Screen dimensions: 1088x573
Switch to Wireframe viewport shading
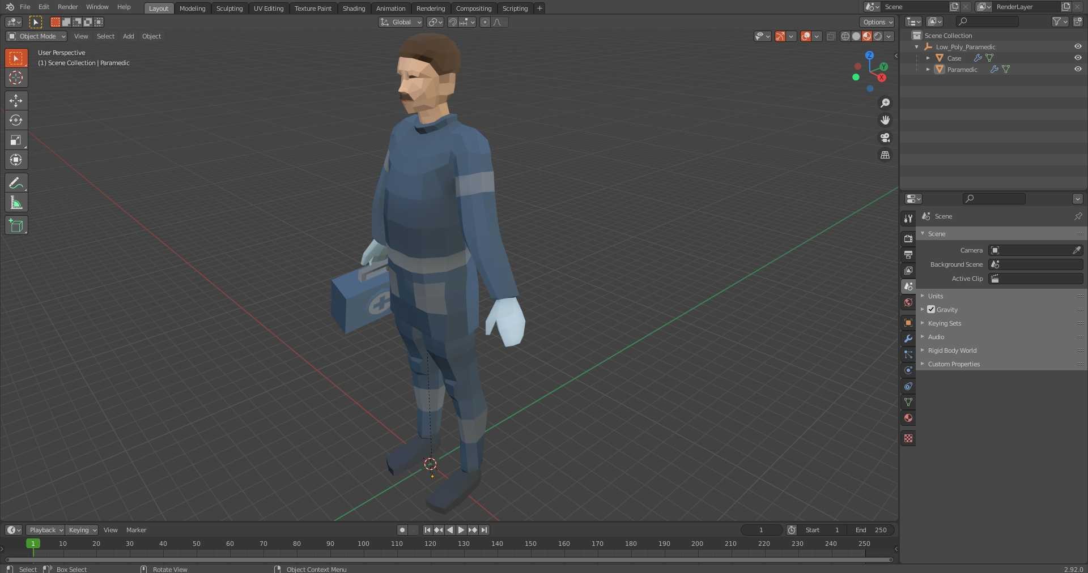click(x=845, y=36)
